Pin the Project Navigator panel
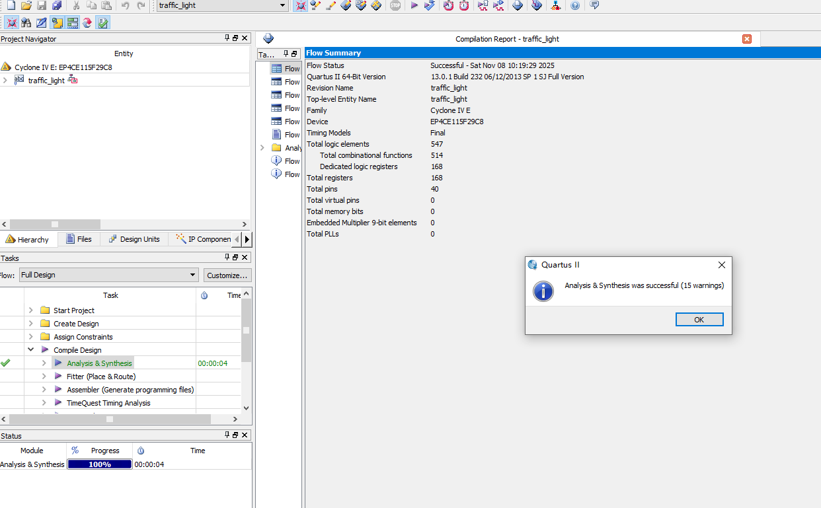The image size is (821, 508). [x=227, y=38]
